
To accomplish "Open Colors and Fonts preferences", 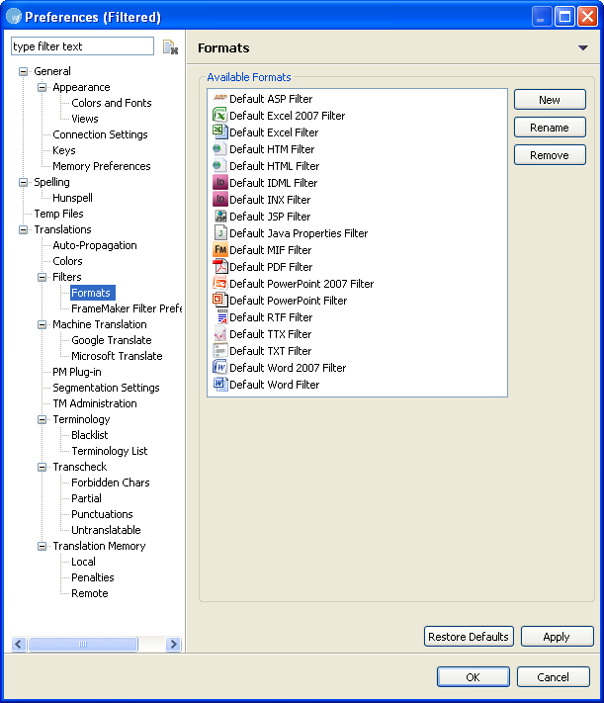I will 111,103.
